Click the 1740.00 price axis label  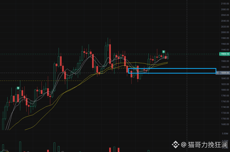225,107
